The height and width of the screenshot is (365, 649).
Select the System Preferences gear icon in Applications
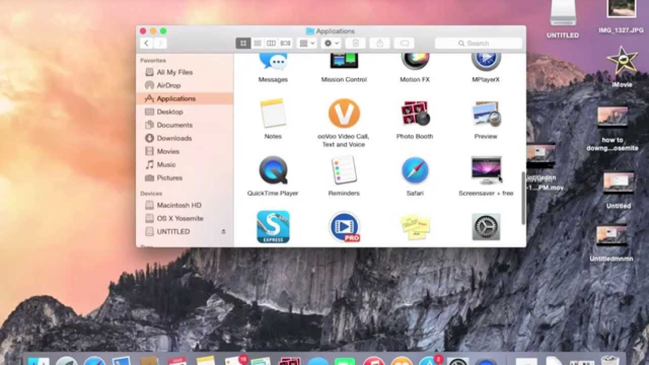(486, 227)
